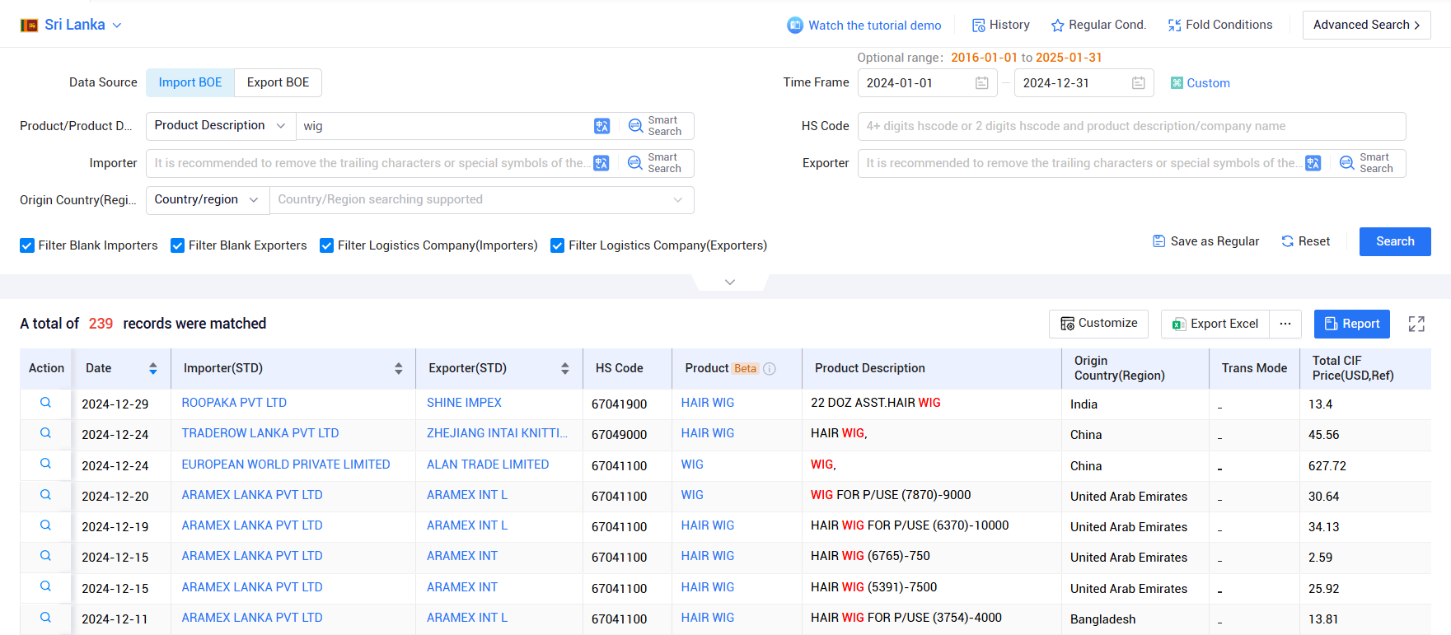Image resolution: width=1451 pixels, height=635 pixels.
Task: Open calendar picker for the start date 2024-01-01
Action: (981, 83)
